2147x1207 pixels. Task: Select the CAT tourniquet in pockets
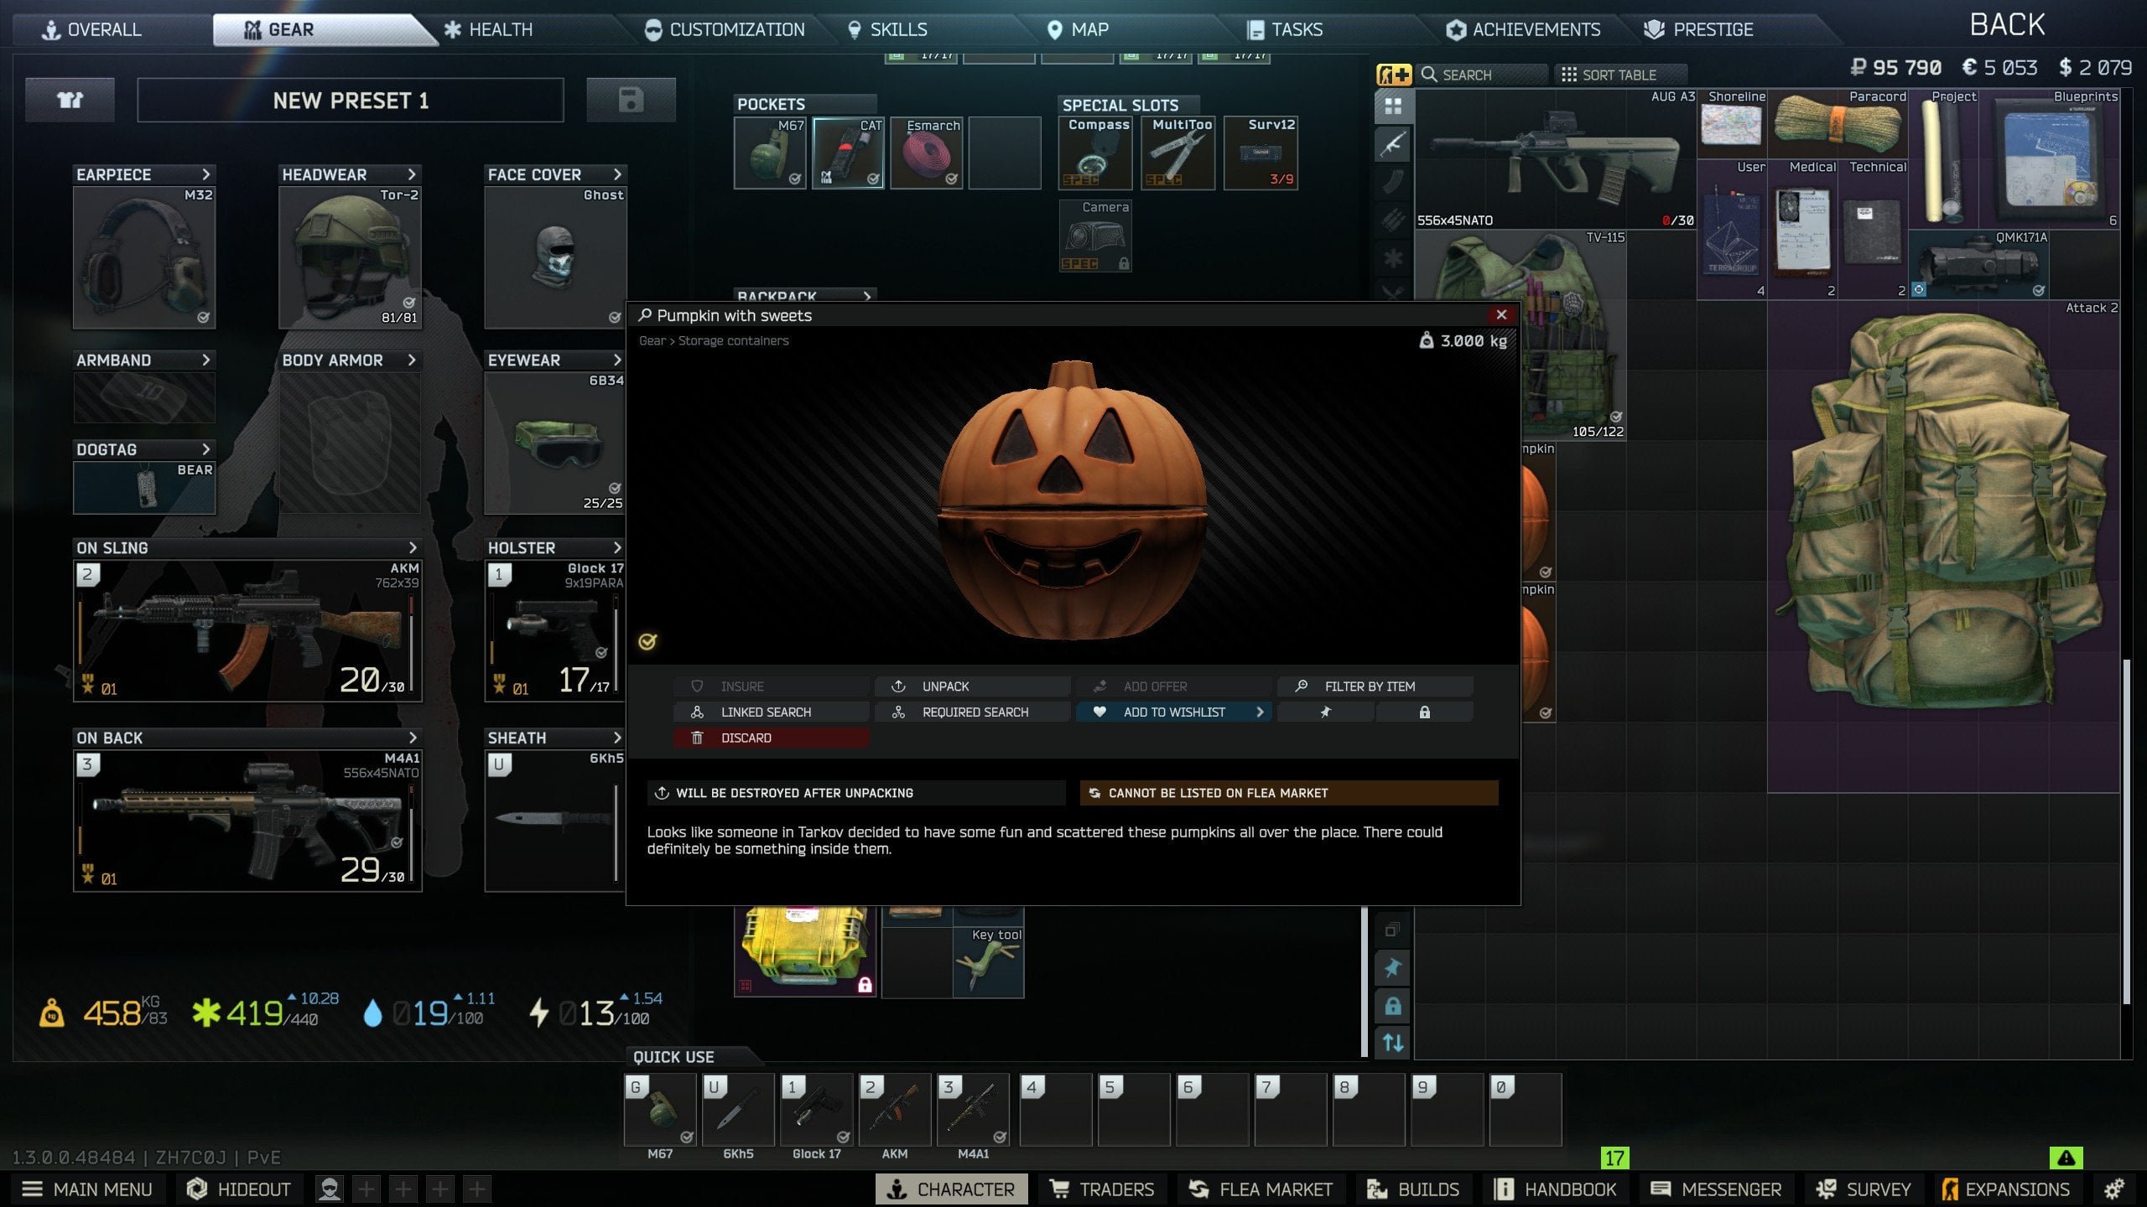point(848,153)
